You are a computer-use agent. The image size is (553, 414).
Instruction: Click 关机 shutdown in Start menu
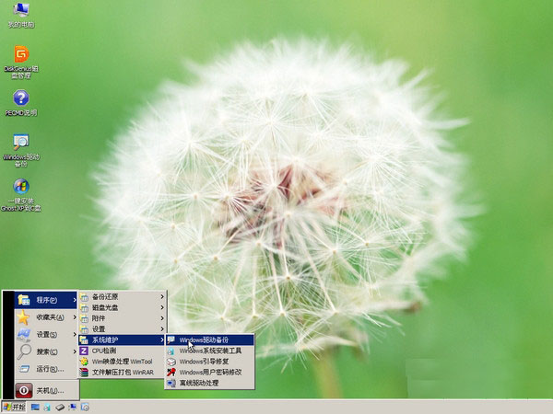click(x=46, y=390)
